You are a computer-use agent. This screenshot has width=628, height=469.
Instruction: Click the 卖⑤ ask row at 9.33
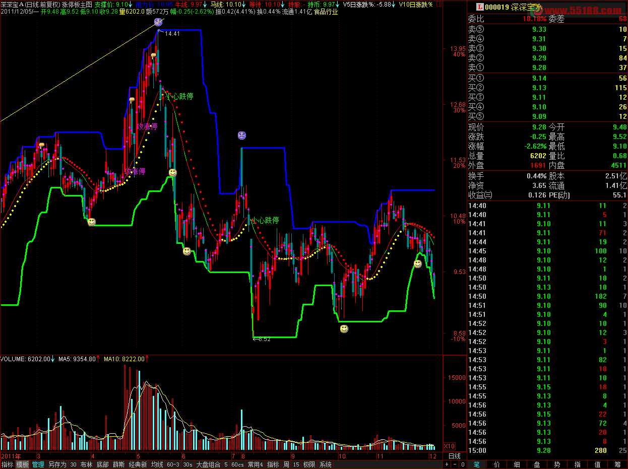tap(547, 29)
